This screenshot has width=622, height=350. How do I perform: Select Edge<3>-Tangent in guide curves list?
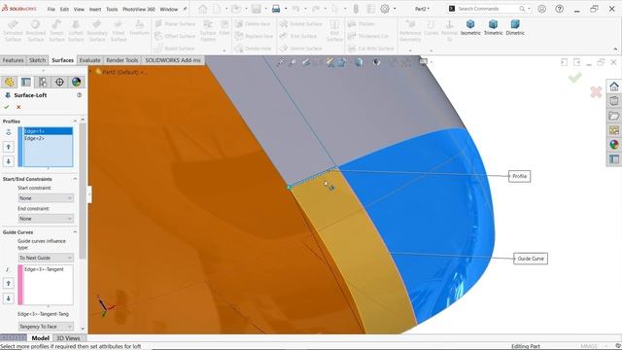click(x=48, y=269)
